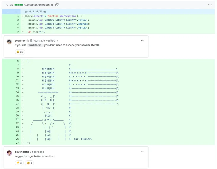Show edit history dropdown on seanmorris's comment

point(57,41)
